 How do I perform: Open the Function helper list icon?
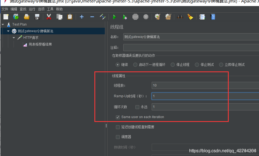[202, 17]
